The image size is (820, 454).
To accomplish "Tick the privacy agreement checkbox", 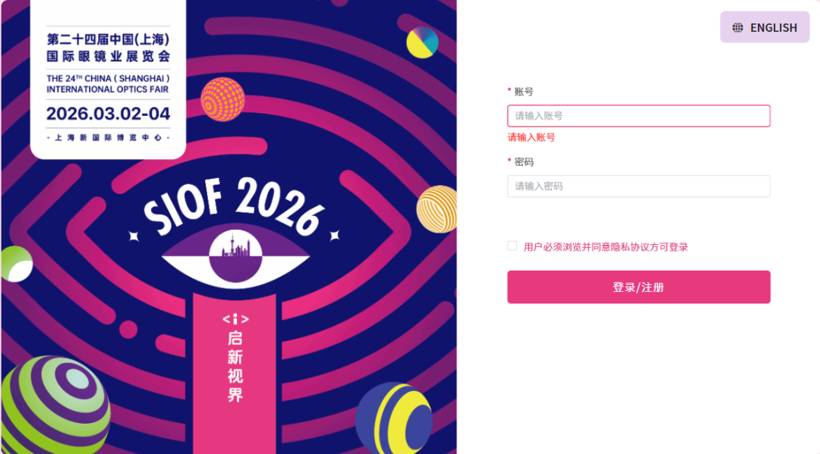I will tap(512, 246).
